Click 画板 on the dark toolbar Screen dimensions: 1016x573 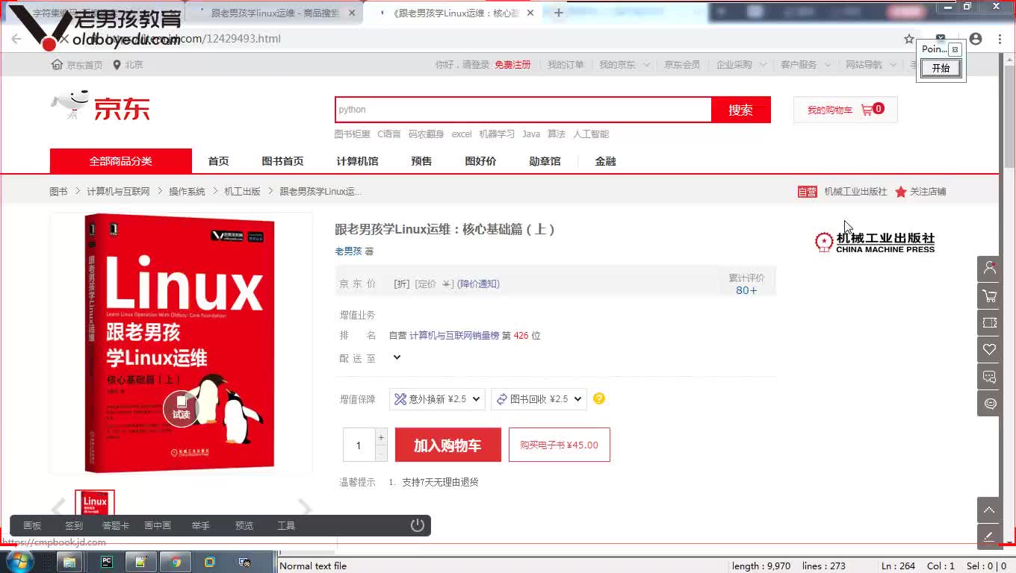click(32, 526)
